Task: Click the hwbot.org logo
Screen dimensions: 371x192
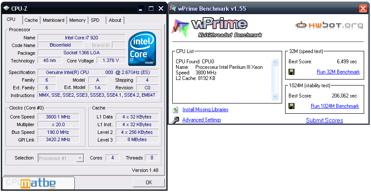Action: pos(329,25)
